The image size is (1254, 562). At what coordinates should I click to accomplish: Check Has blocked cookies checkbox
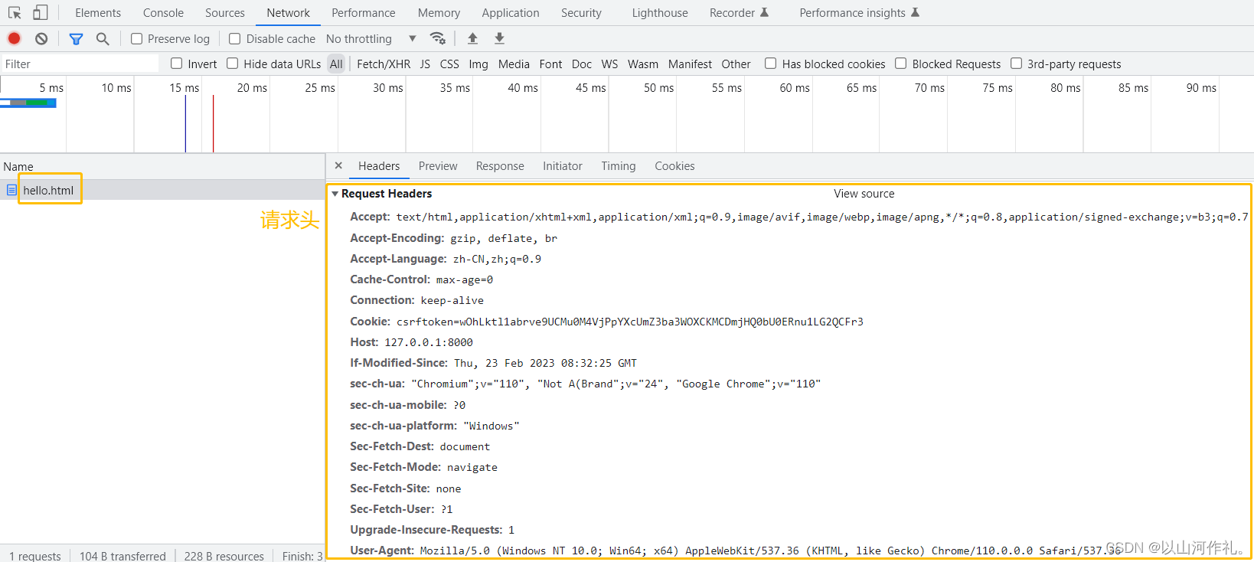click(x=771, y=64)
